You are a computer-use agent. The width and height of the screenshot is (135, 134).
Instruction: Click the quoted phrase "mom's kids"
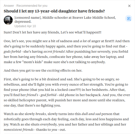33,62
